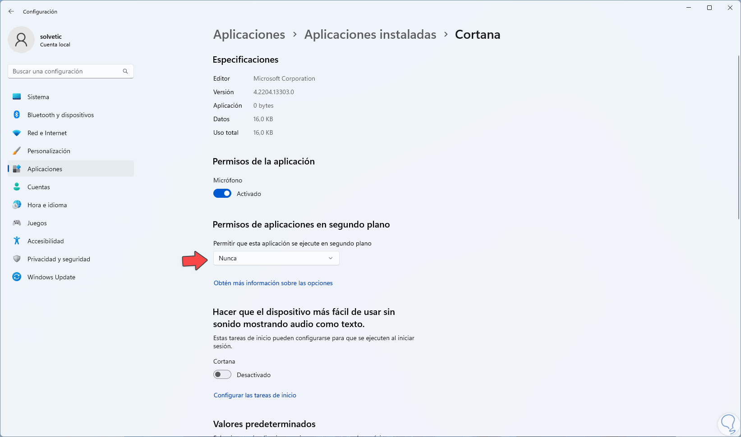Open Bluetooth y dispositivos settings

click(71, 115)
